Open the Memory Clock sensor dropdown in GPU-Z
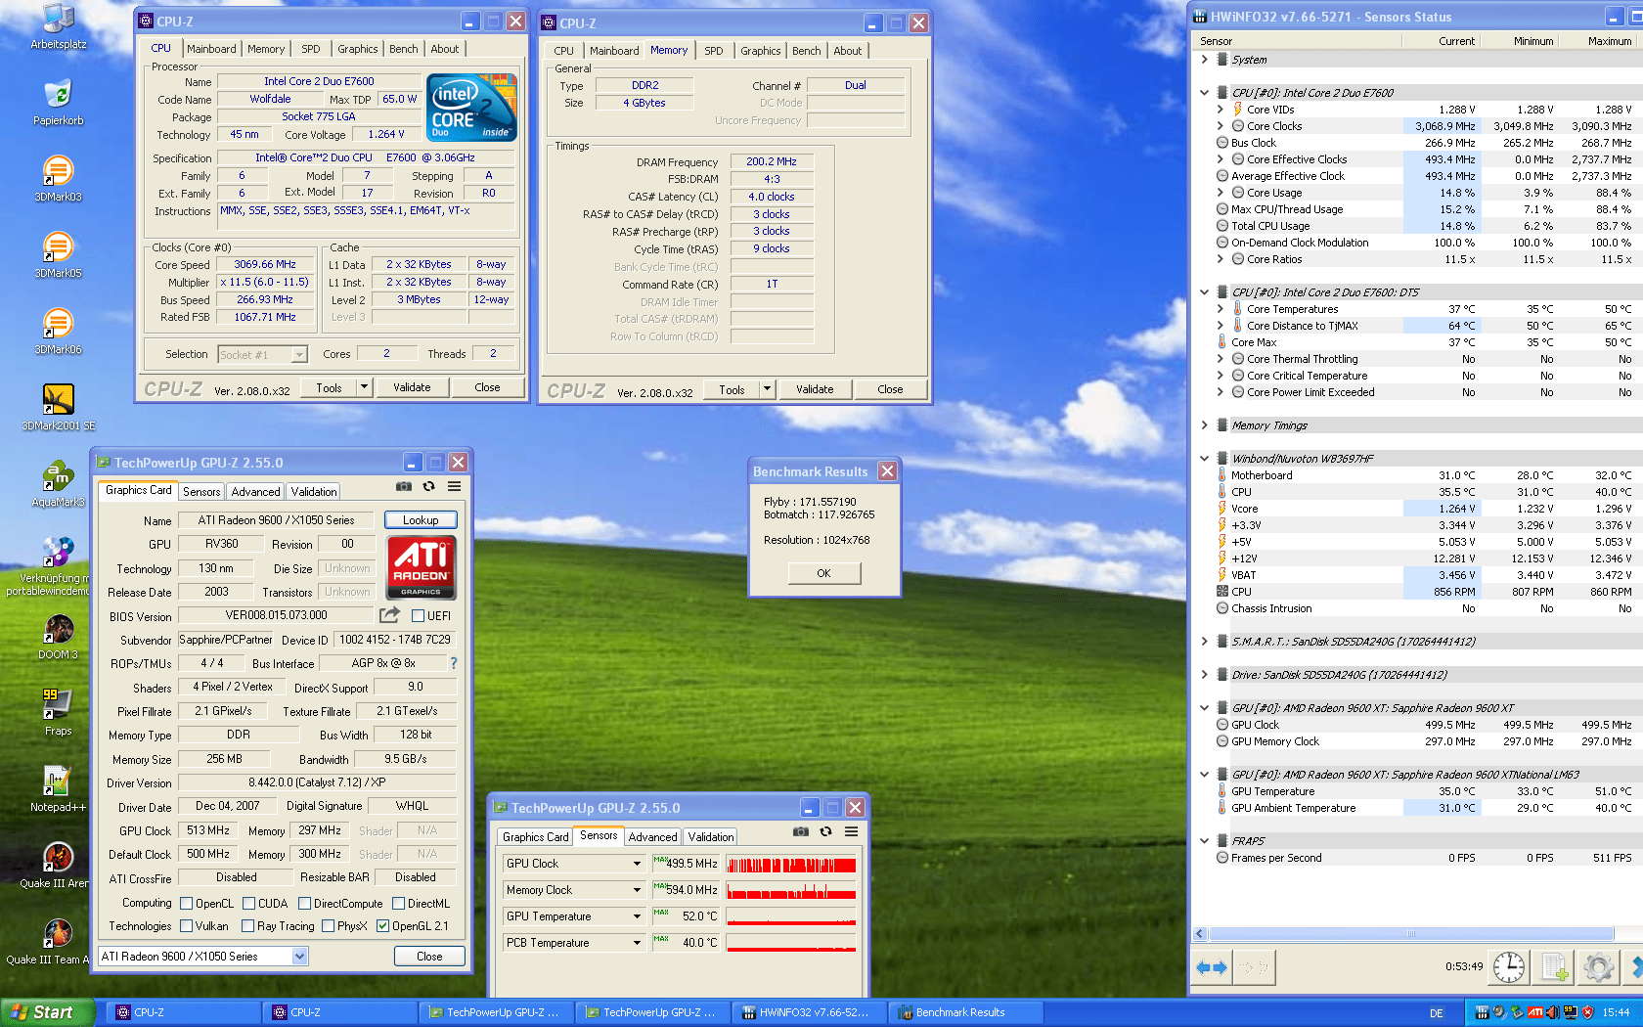Viewport: 1643px width, 1027px height. pos(637,890)
